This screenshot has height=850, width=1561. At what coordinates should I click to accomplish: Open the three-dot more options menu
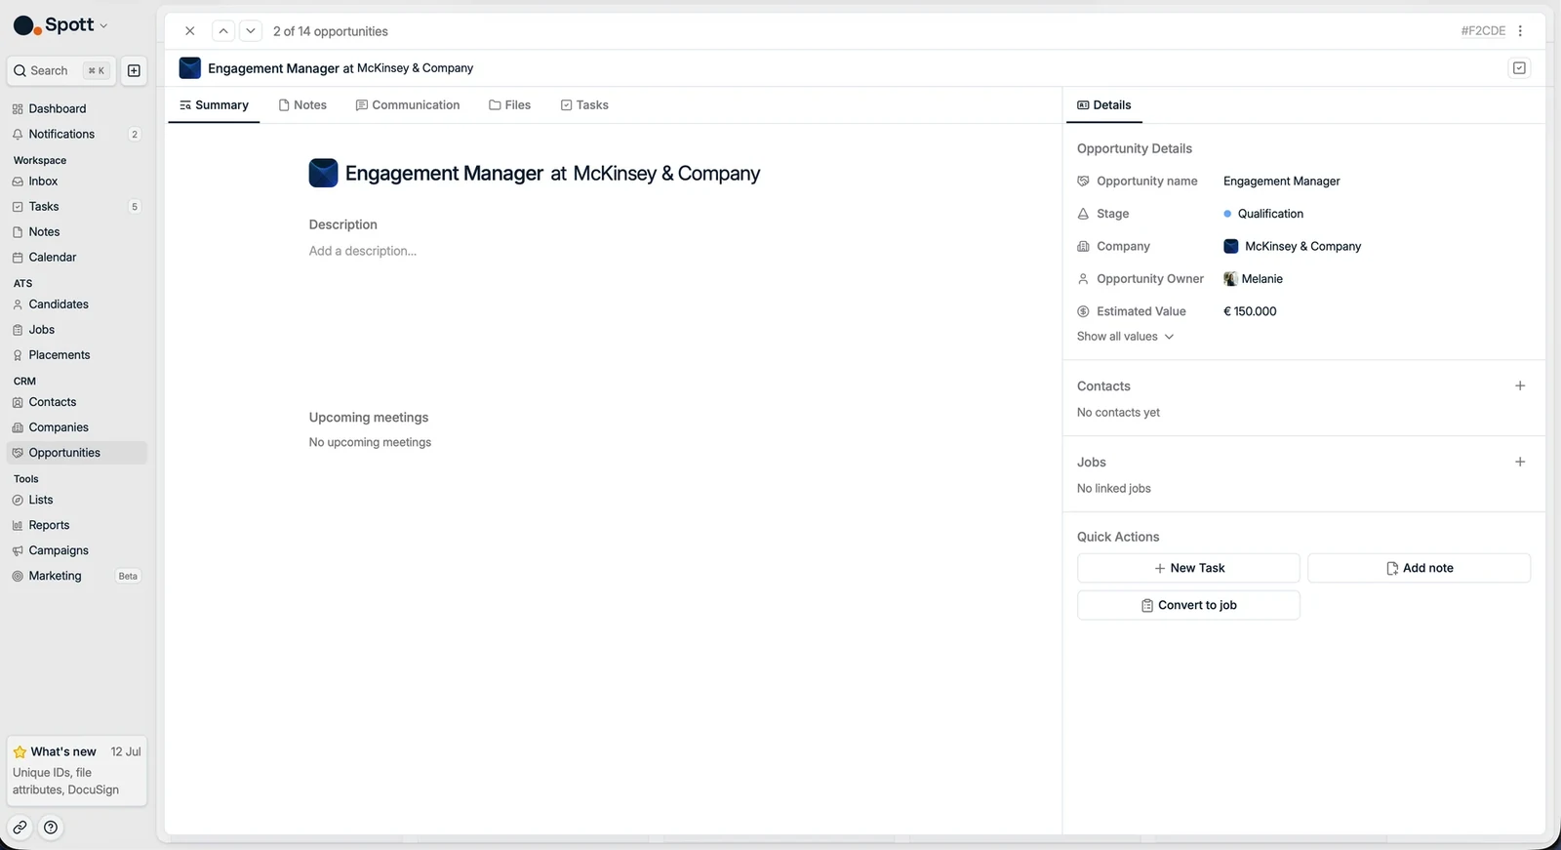1520,31
